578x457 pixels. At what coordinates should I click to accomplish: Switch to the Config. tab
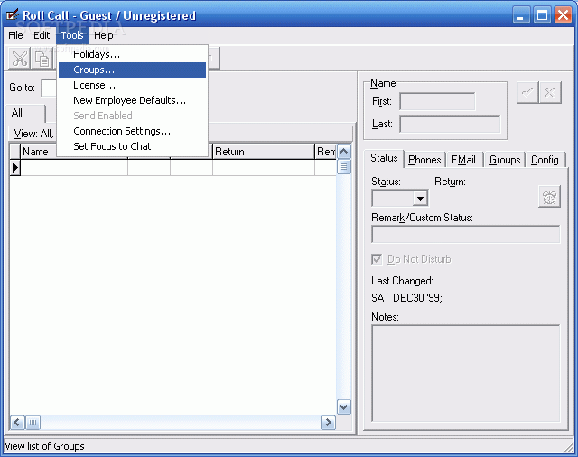(545, 160)
